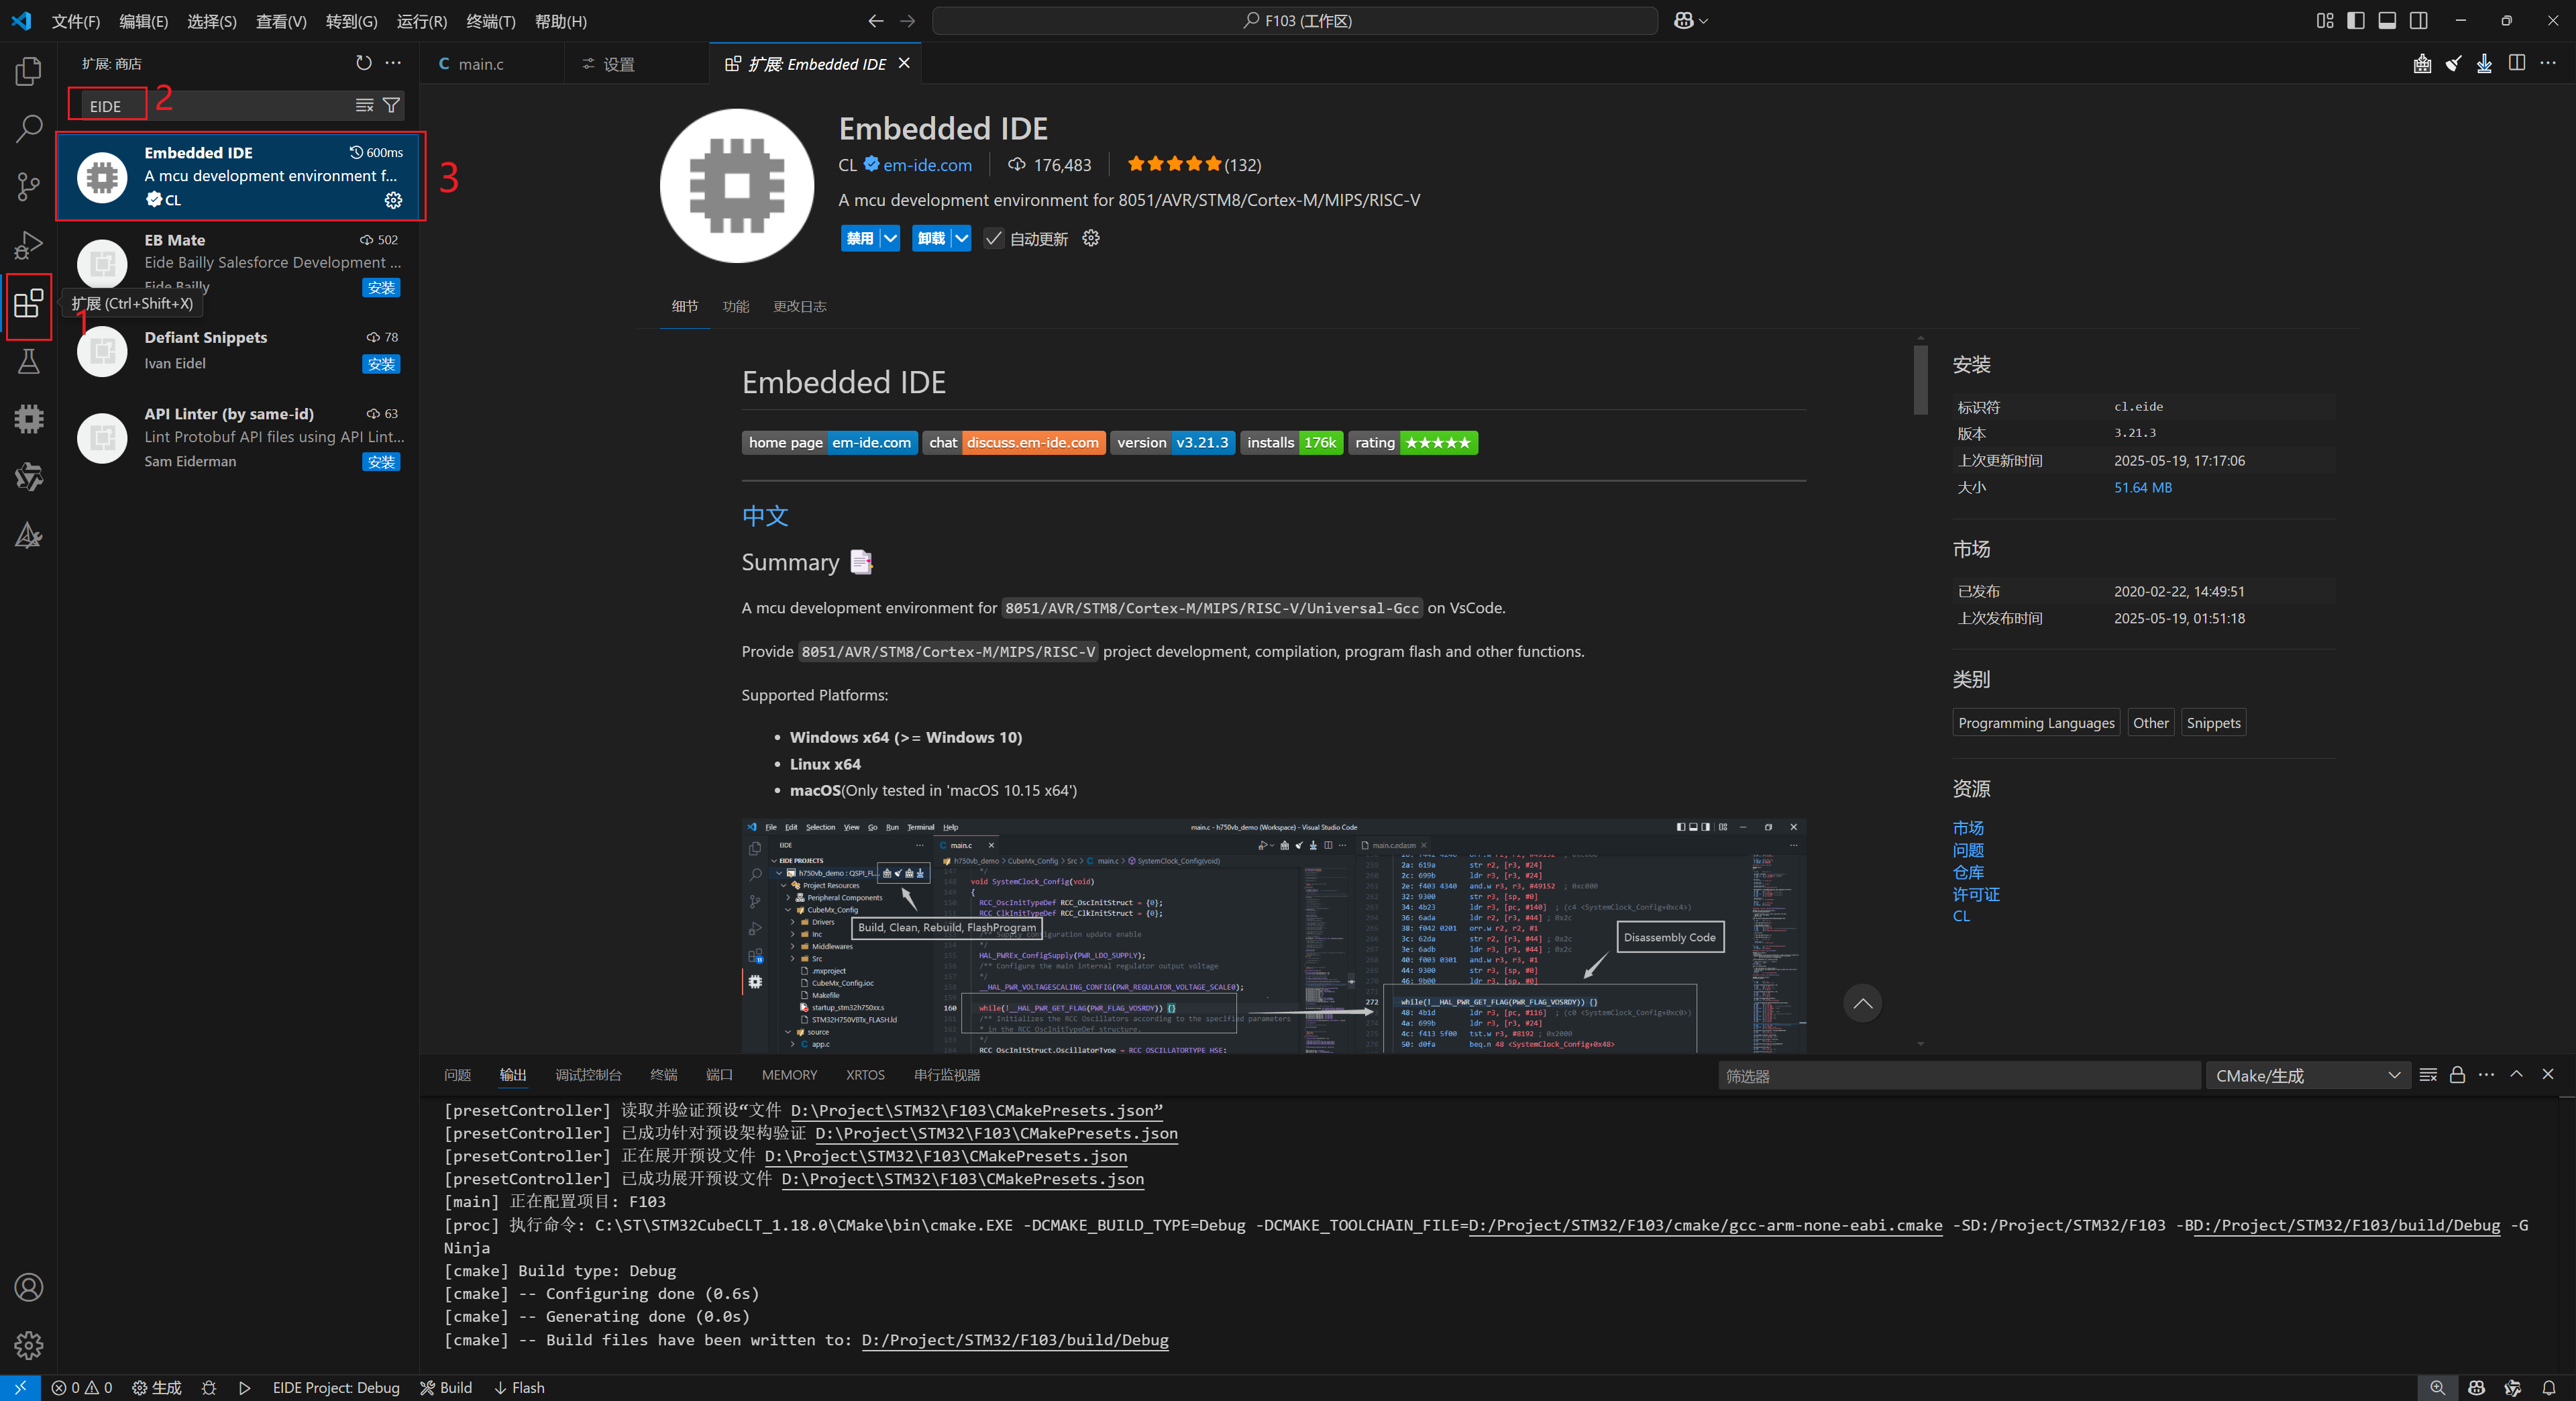Screen dimensions: 2576x1401
Task: Open the 终端(T) menu
Action: [490, 21]
